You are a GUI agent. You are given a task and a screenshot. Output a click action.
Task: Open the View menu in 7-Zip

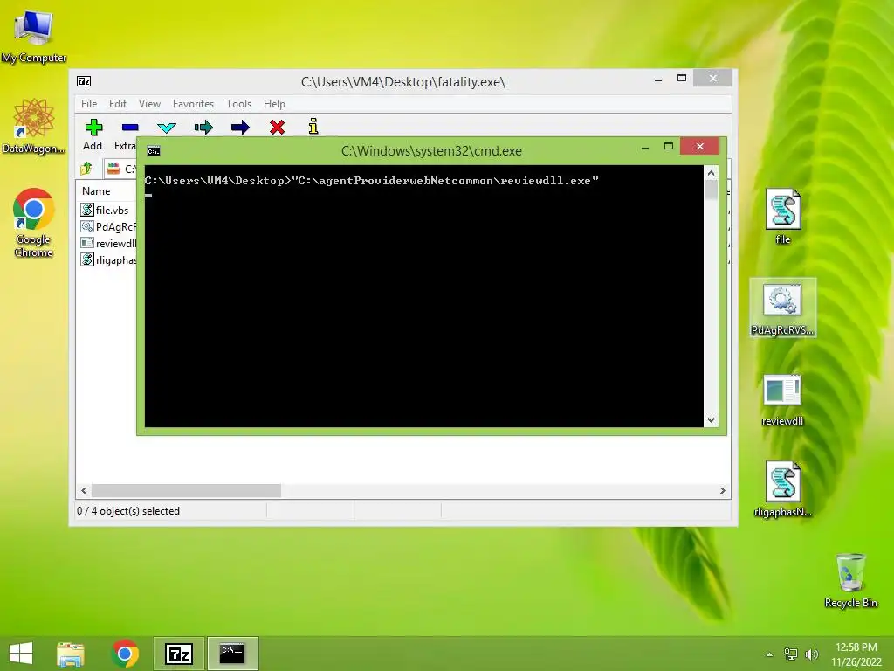point(149,104)
